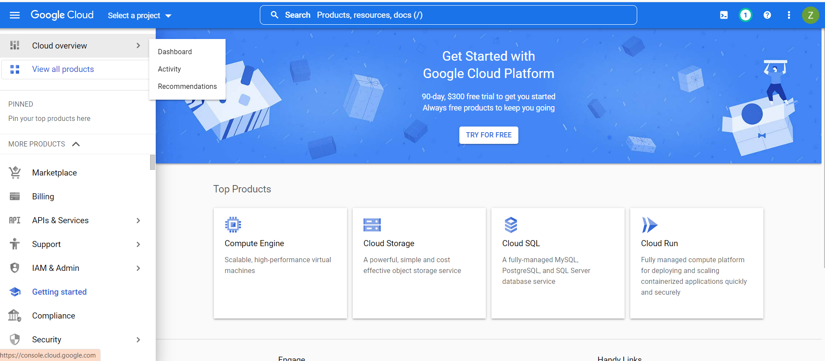The height and width of the screenshot is (361, 825).
Task: Click the Support person icon
Action: click(15, 244)
